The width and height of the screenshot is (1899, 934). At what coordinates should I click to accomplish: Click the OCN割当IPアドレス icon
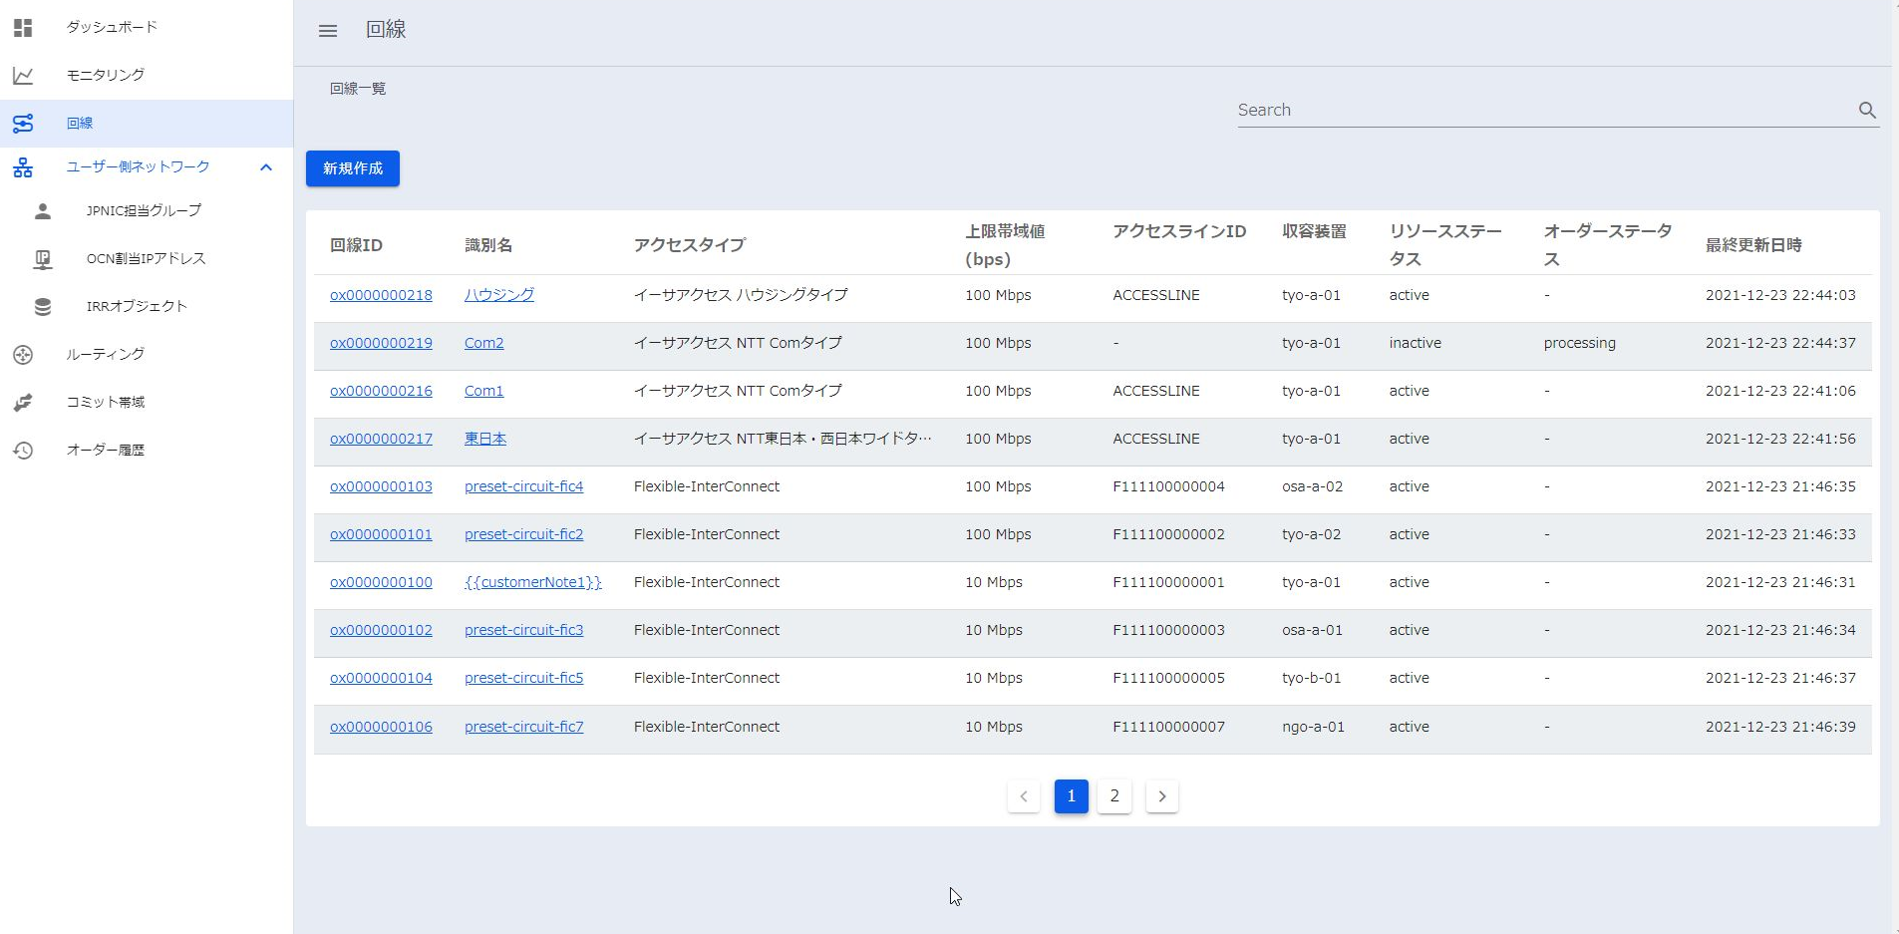click(43, 259)
